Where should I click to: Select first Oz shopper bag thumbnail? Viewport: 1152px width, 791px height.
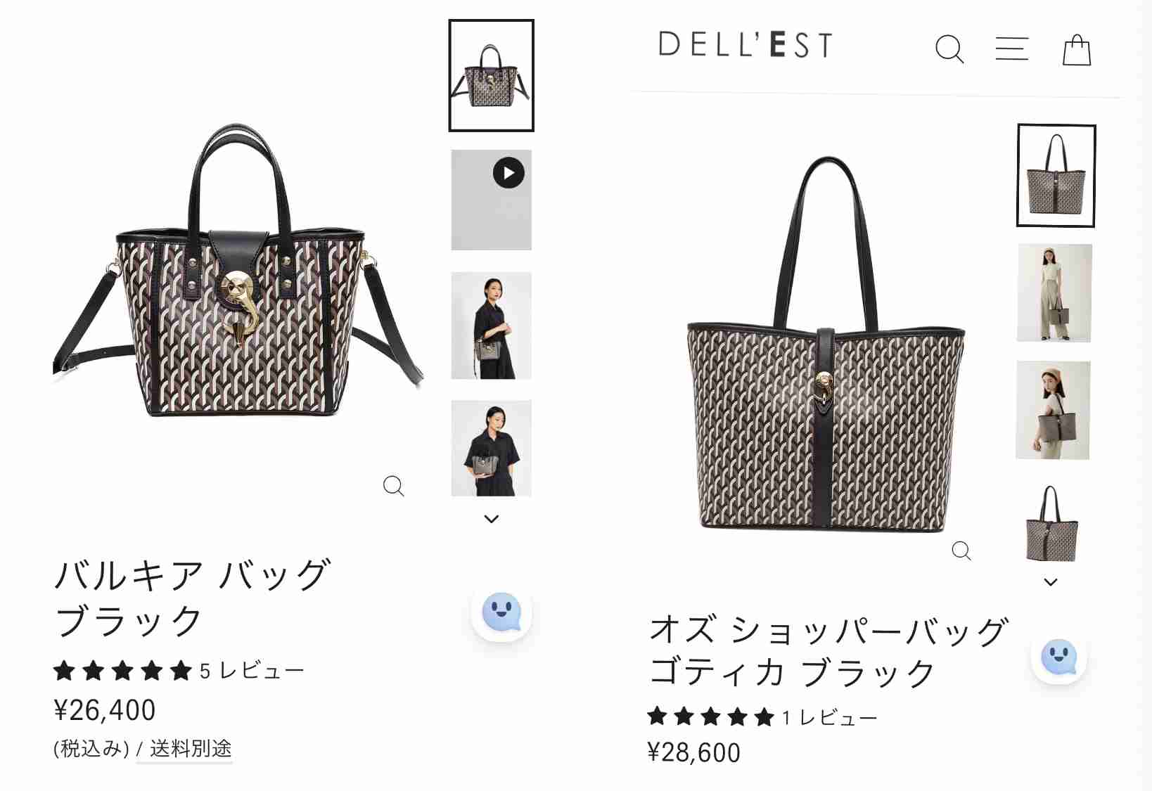[1056, 176]
